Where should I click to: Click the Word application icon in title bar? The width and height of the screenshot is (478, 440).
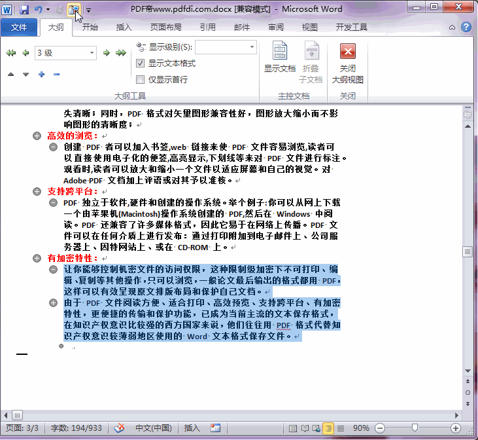(x=7, y=10)
